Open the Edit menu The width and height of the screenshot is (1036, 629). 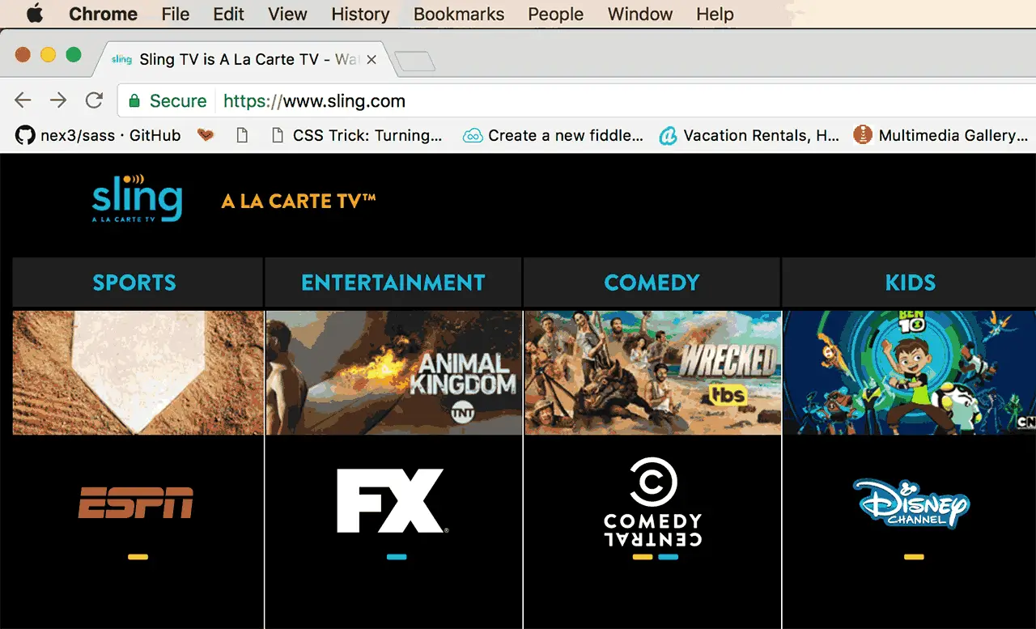click(229, 14)
